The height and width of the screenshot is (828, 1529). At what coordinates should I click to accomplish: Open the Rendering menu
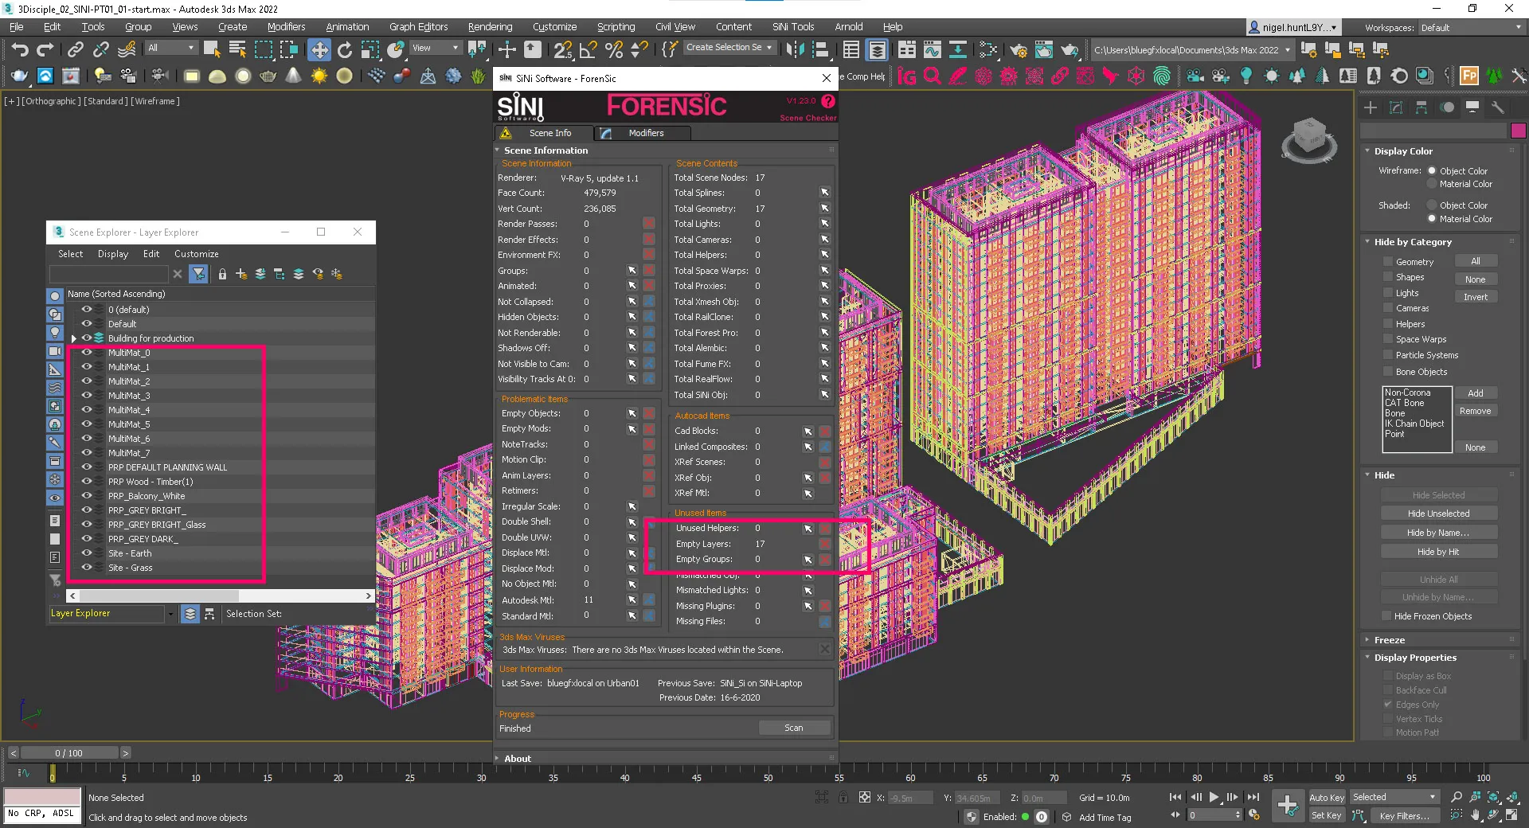490,26
